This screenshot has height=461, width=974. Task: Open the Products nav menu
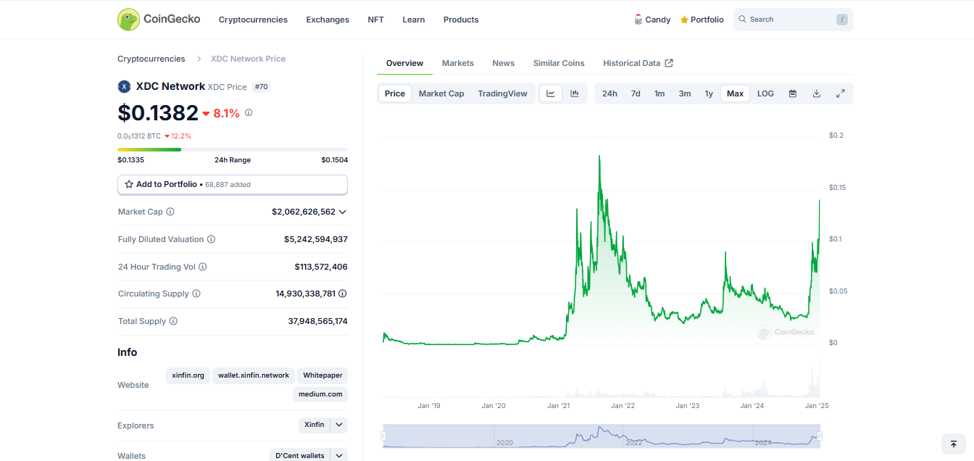click(x=461, y=20)
